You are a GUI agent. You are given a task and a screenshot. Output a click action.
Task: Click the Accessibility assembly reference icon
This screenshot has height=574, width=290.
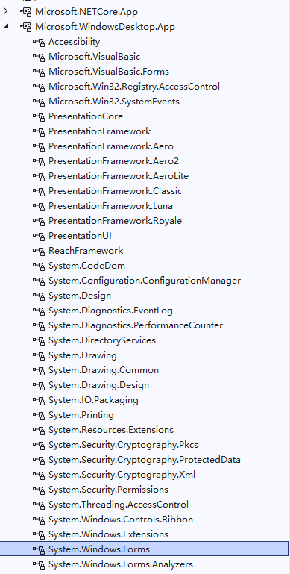(39, 42)
